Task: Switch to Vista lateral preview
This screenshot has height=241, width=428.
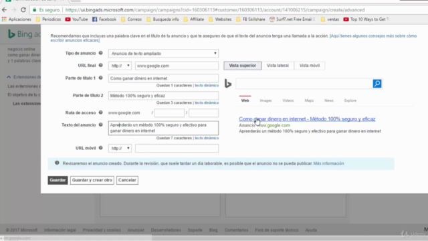Action: click(x=278, y=66)
